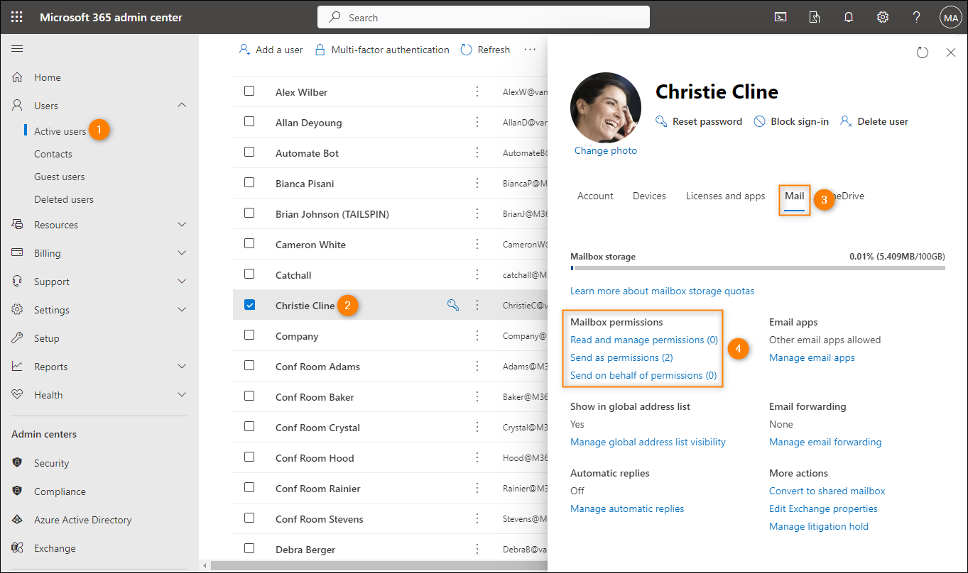Click the Home icon in sidebar
This screenshot has height=573, width=968.
(x=18, y=77)
